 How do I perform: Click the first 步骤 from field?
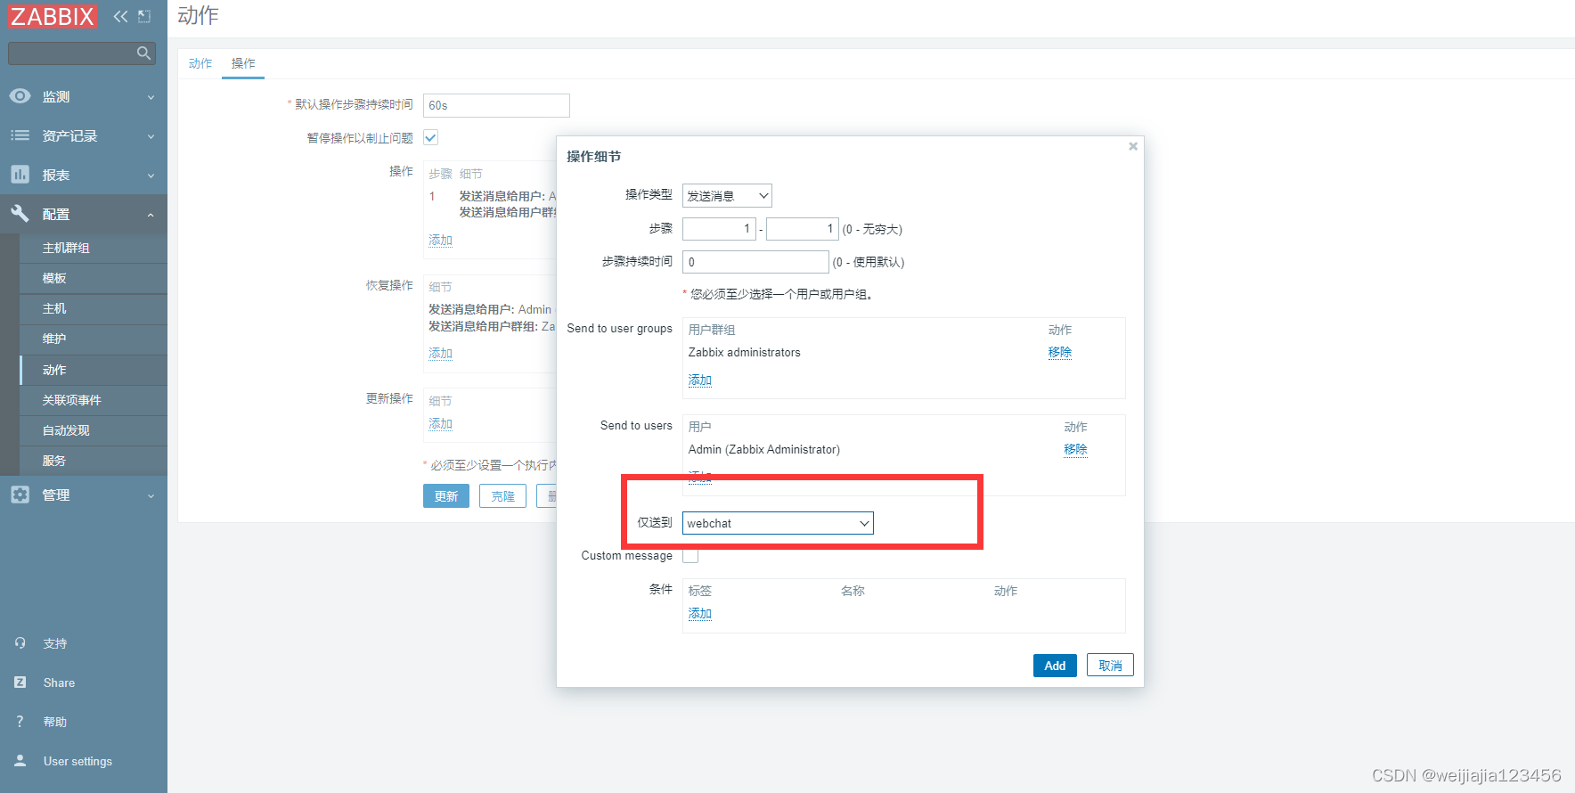[719, 229]
